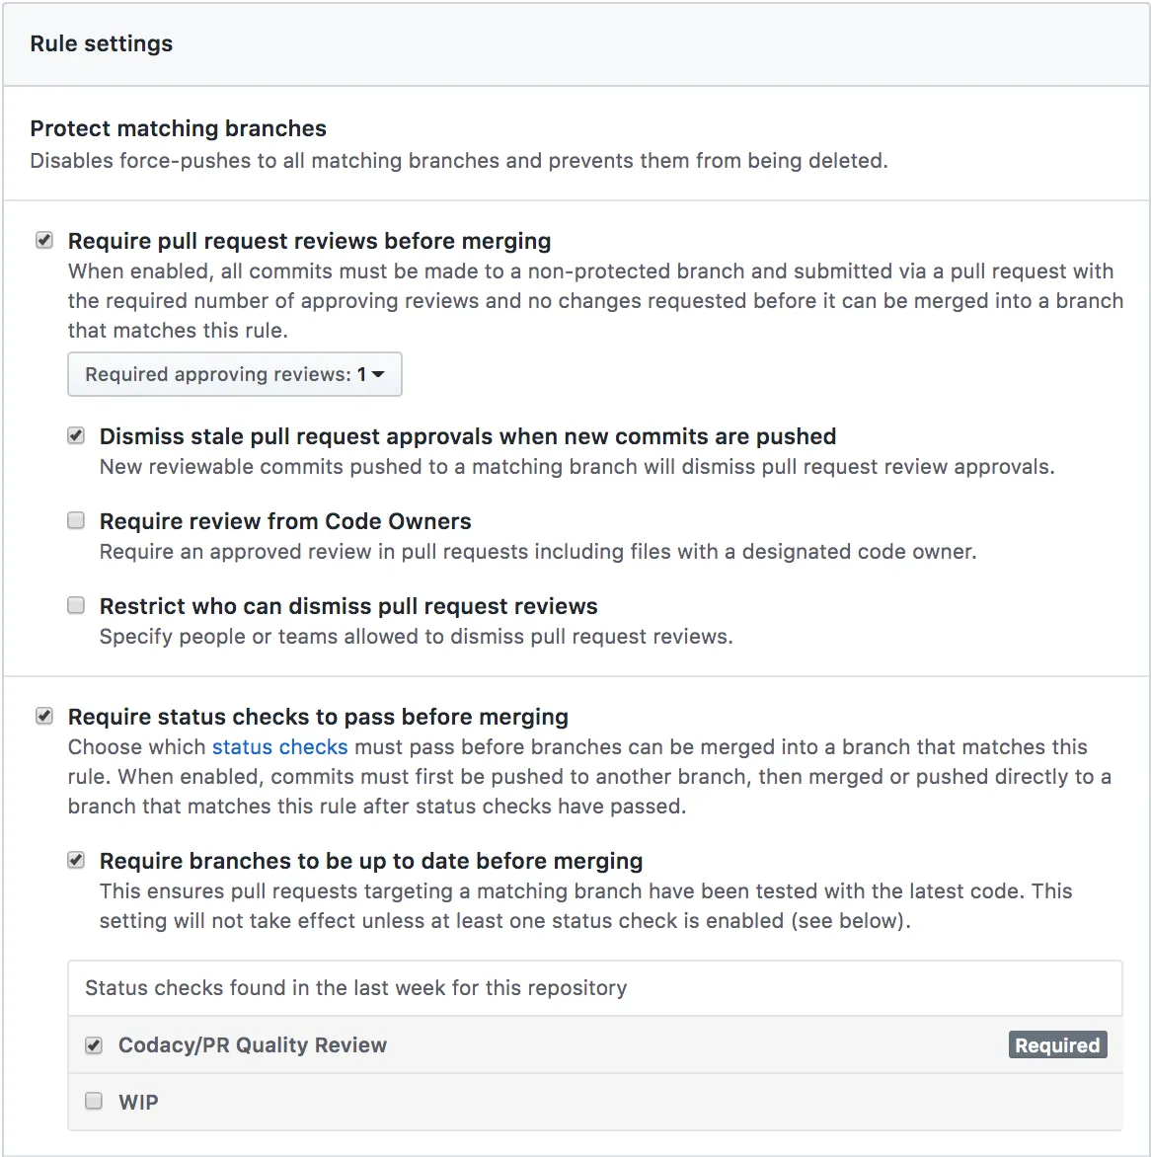The height and width of the screenshot is (1157, 1151).
Task: Click the Require branches to be up to date label text
Action: (x=371, y=861)
